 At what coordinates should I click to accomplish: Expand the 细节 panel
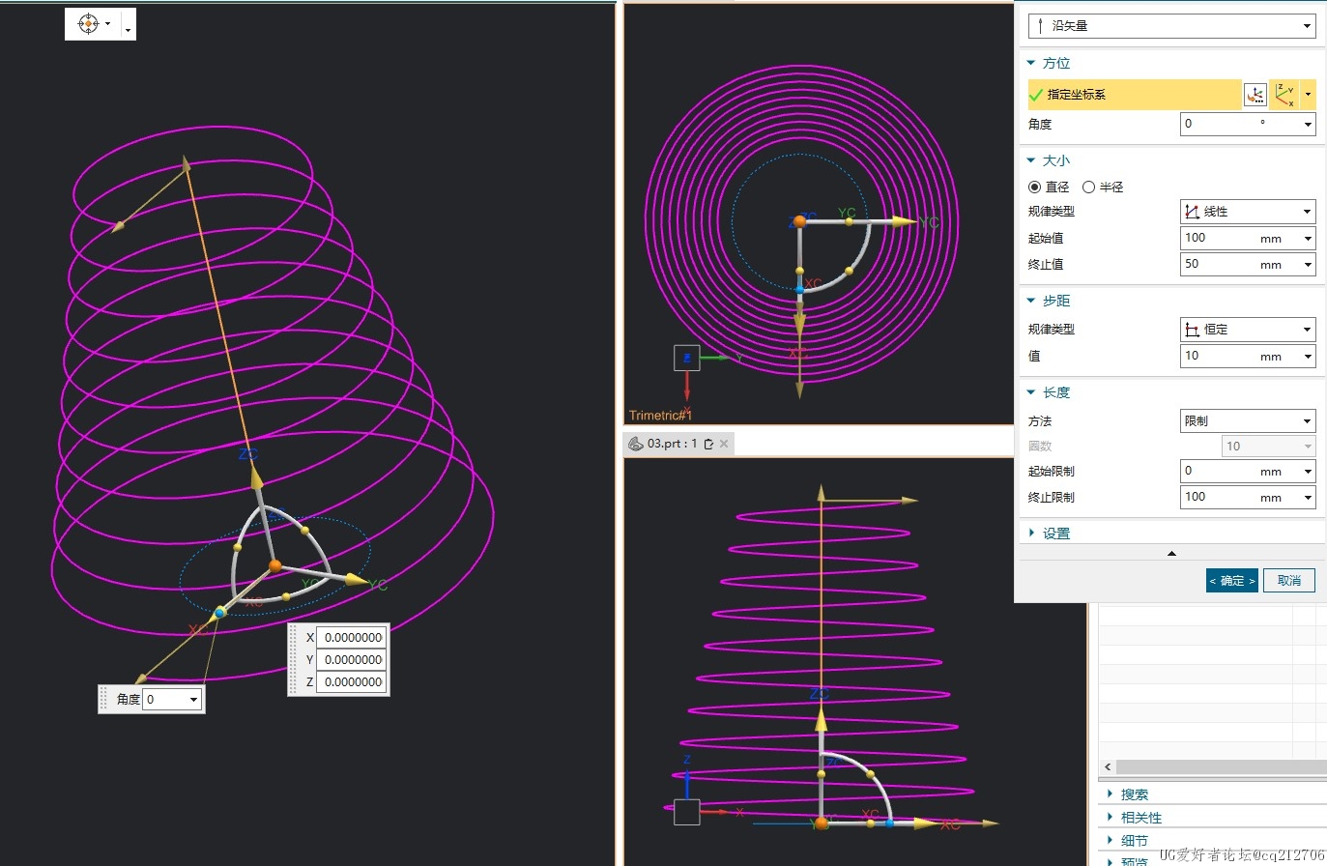(1111, 841)
